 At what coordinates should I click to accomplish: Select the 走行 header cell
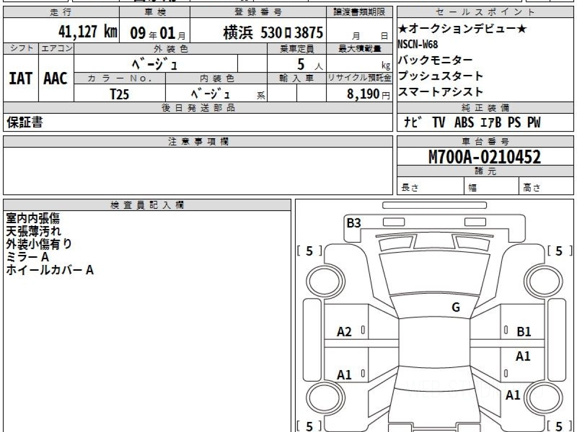(61, 12)
